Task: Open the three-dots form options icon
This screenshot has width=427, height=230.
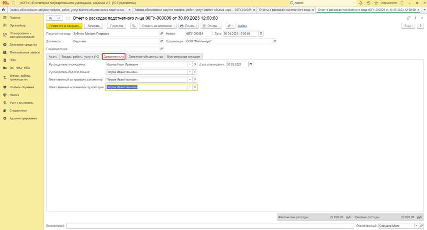Action: tap(415, 18)
